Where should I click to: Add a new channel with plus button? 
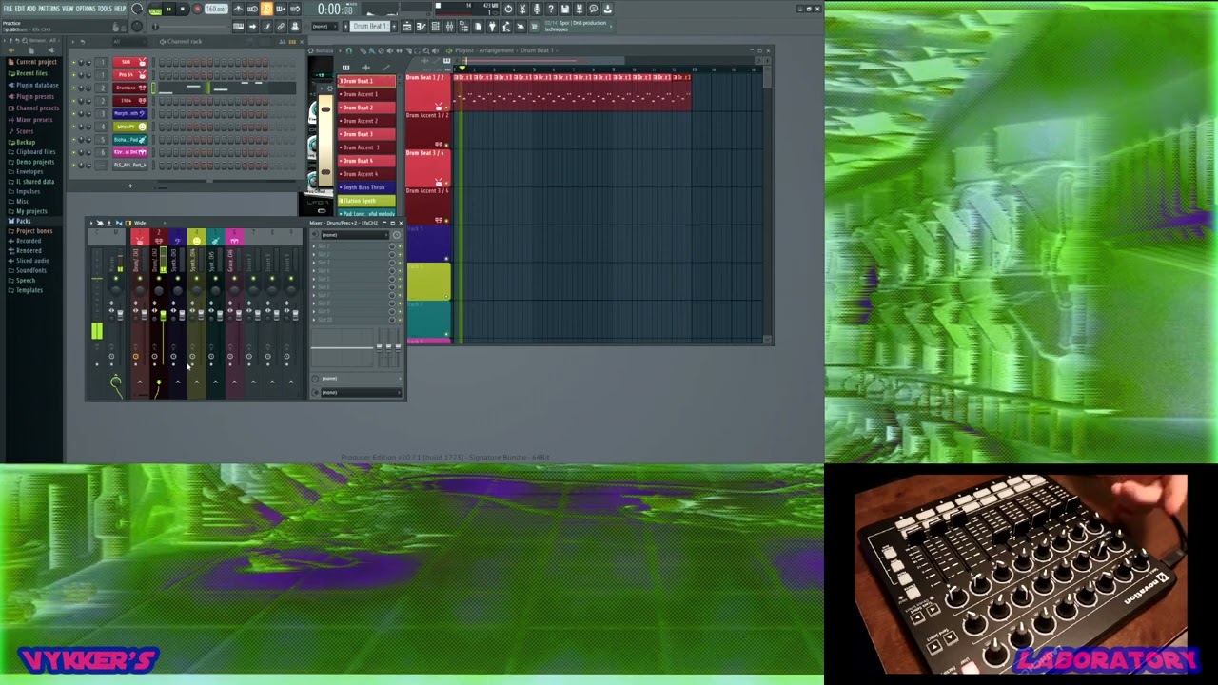point(130,186)
